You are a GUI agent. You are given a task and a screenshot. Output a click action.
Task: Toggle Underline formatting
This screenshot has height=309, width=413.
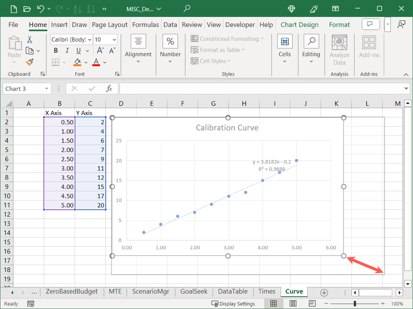coord(78,51)
